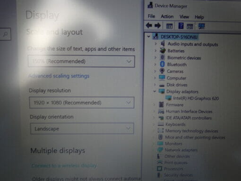Click the Show/Hide console tree toolbar icon
This screenshot has width=241, height=181.
pyautogui.click(x=170, y=26)
